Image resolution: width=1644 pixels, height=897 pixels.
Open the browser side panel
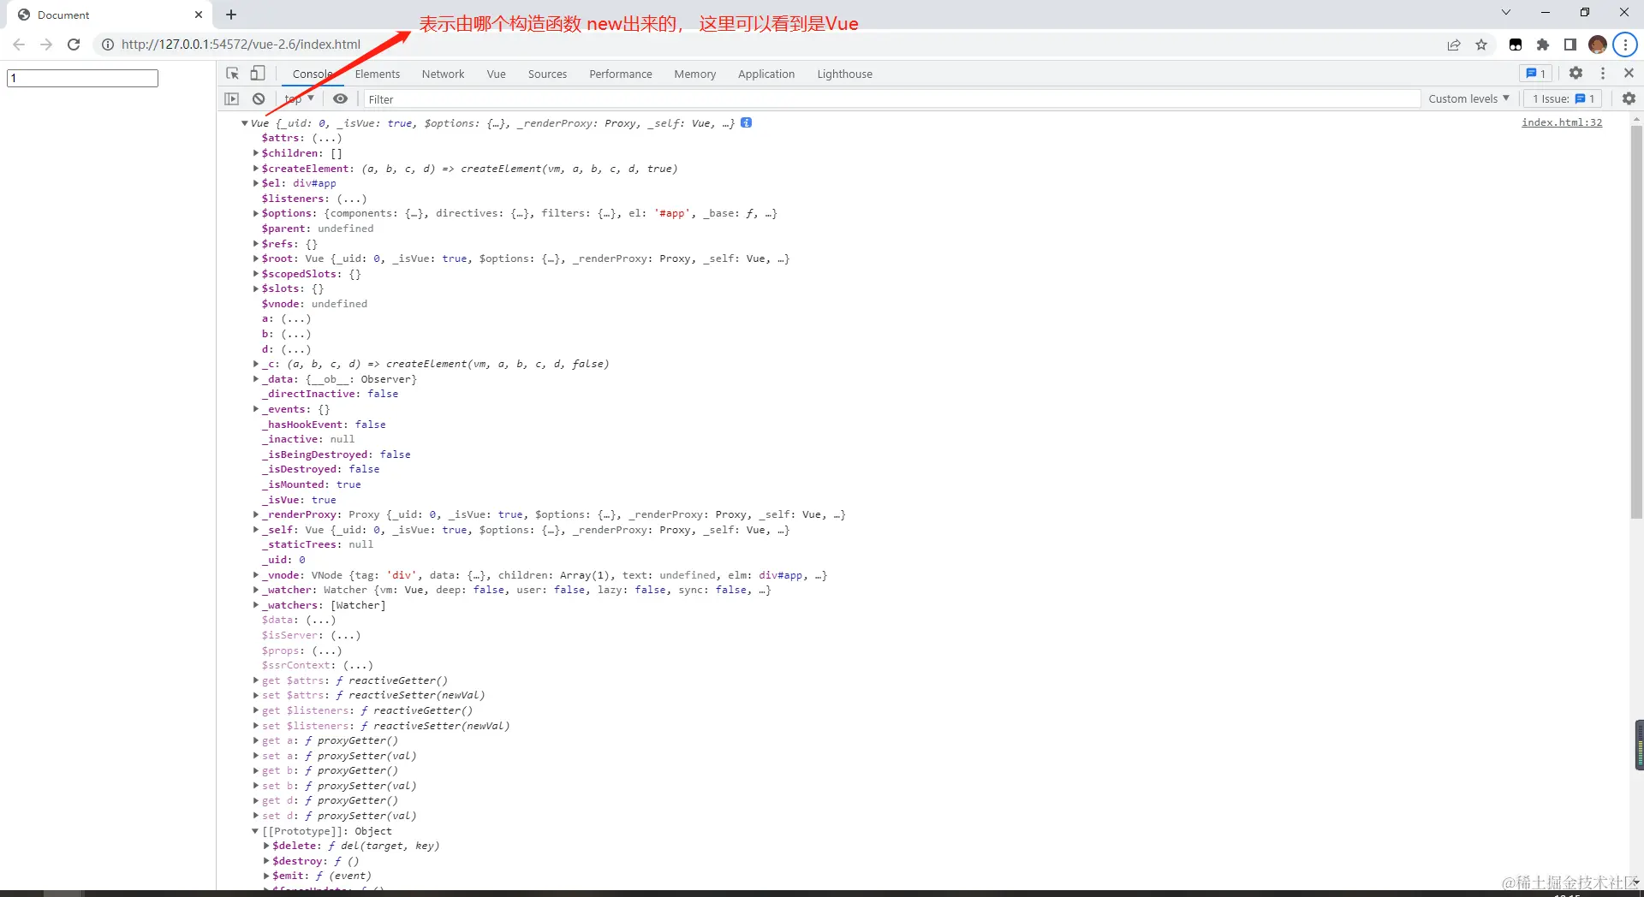tap(1570, 45)
